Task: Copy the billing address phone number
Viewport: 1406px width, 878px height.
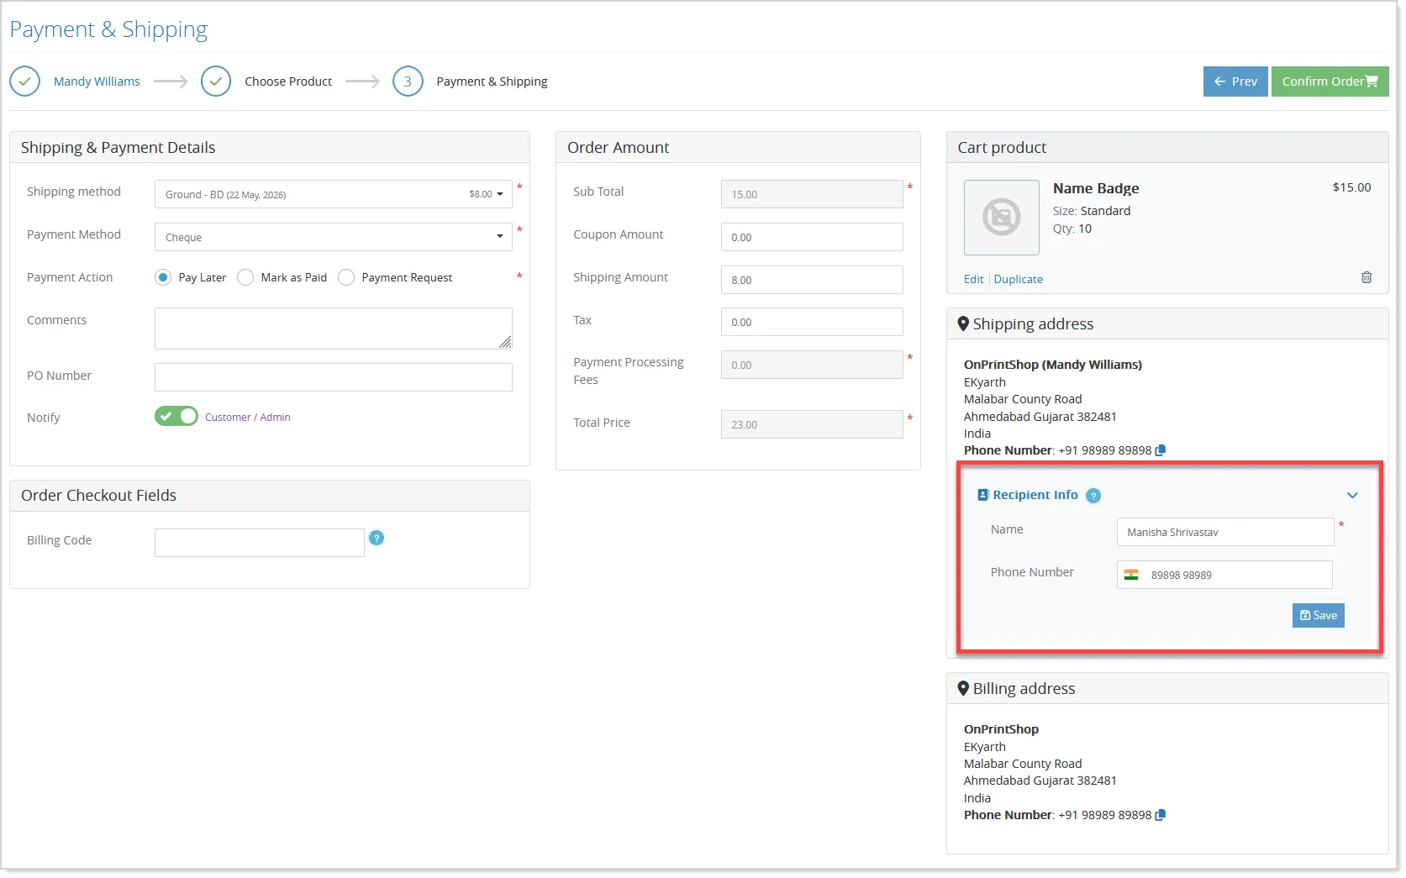Action: [x=1161, y=815]
